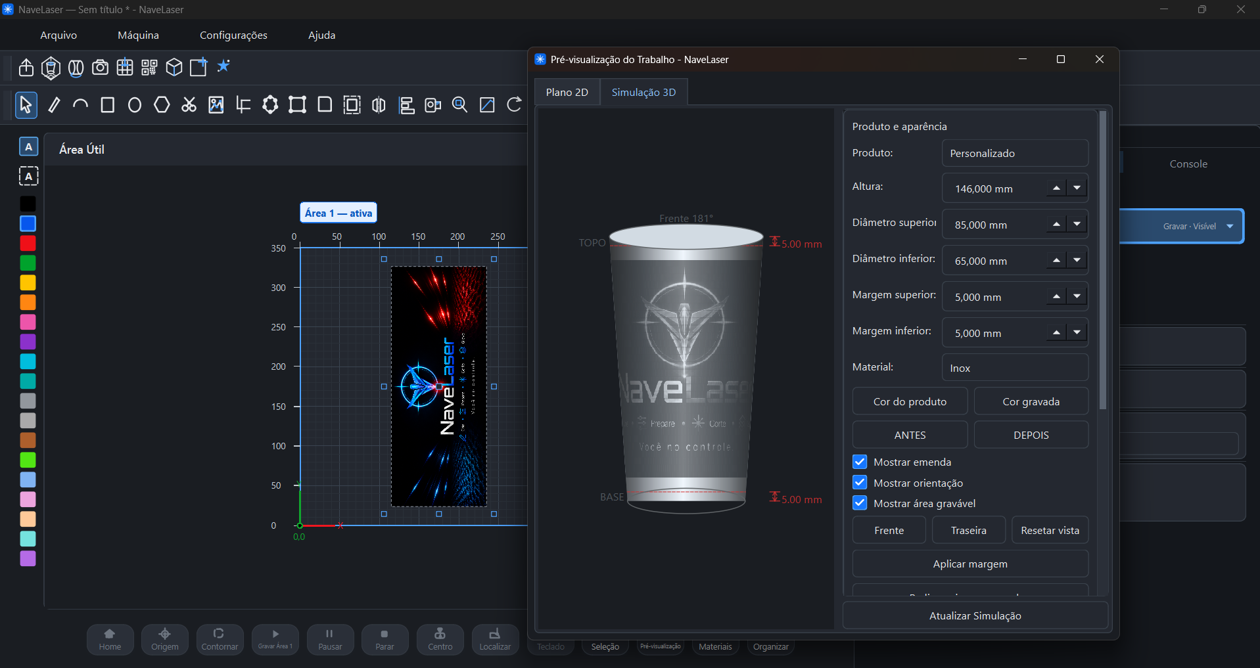Open the Console tab
Image resolution: width=1260 pixels, height=668 pixels.
(1188, 164)
